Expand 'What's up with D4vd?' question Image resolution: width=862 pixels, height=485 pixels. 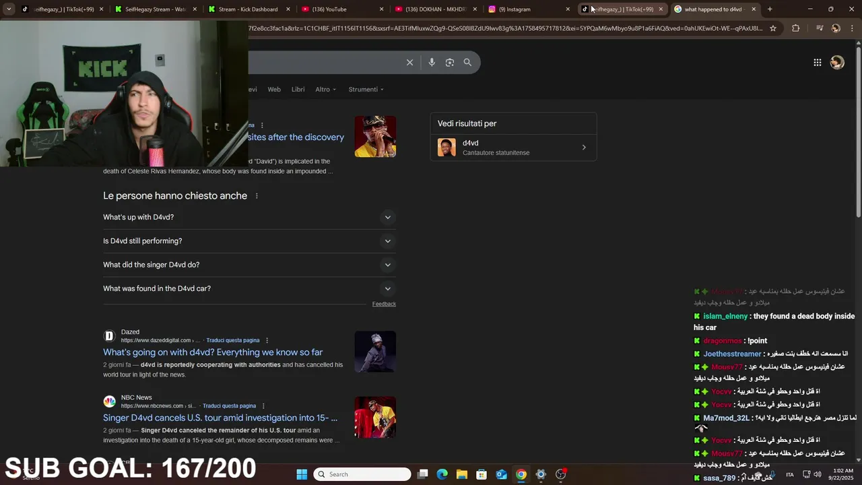coord(249,217)
